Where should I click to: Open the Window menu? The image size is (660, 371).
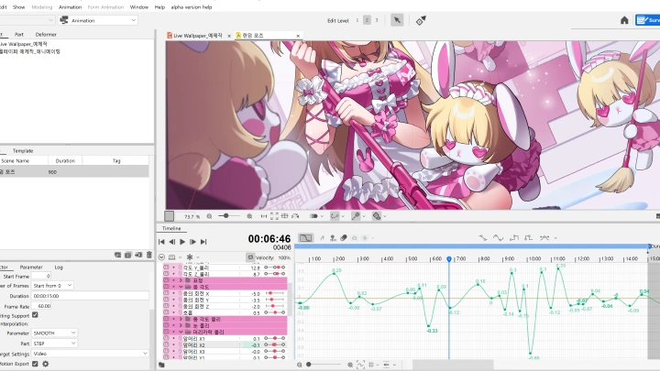(139, 7)
